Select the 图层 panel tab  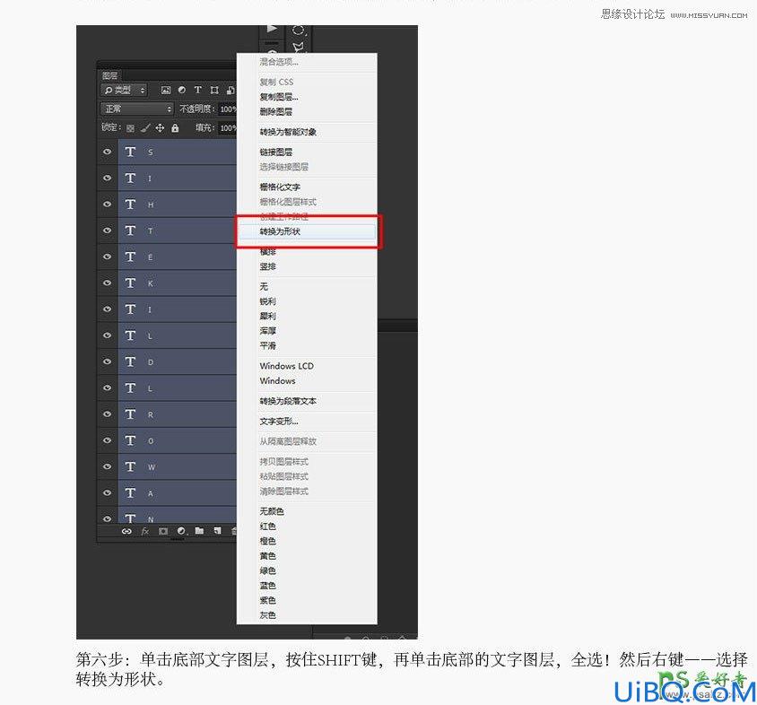109,75
